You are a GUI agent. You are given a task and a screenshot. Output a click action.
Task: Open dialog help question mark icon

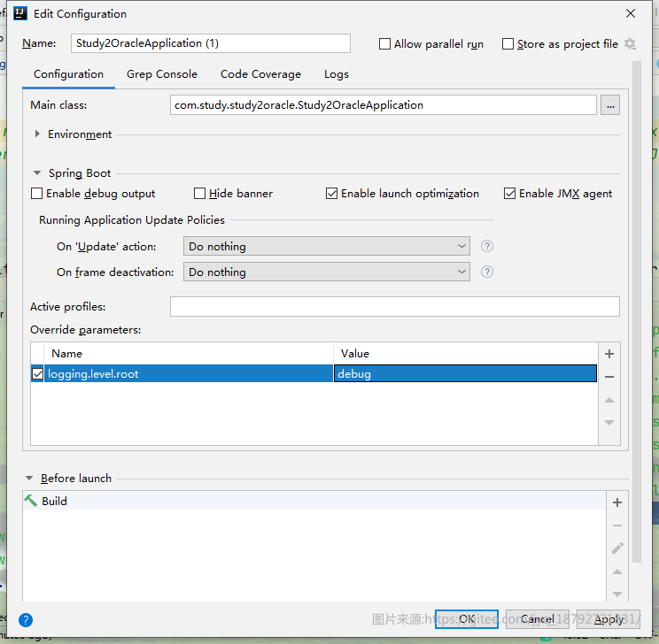click(x=26, y=620)
